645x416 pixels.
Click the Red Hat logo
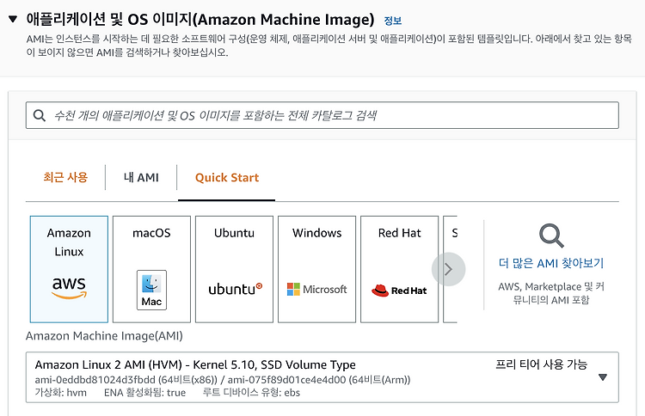[x=399, y=291]
